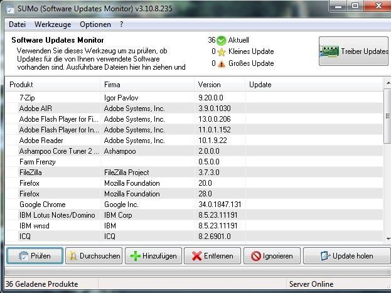Click the '36 Geladene Produkte' status text
Viewport: 391px width, 293px height.
coord(41,284)
